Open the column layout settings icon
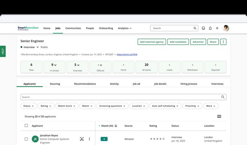Viewport: 247px width, 145px height. [x=219, y=116]
